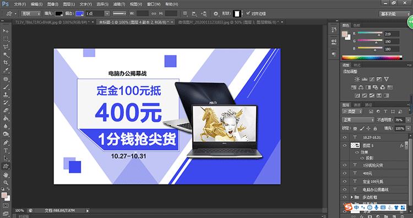Open the 文件(F) menu
This screenshot has width=413, height=218.
click(x=20, y=4)
